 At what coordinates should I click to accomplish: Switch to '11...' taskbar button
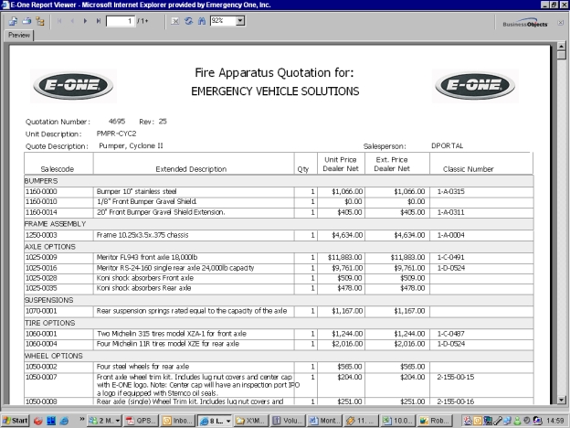point(362,421)
